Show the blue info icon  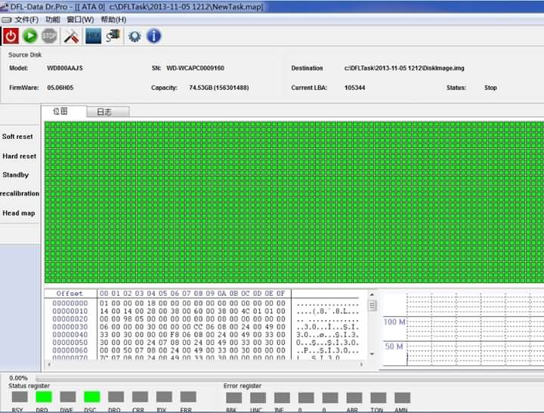[153, 35]
